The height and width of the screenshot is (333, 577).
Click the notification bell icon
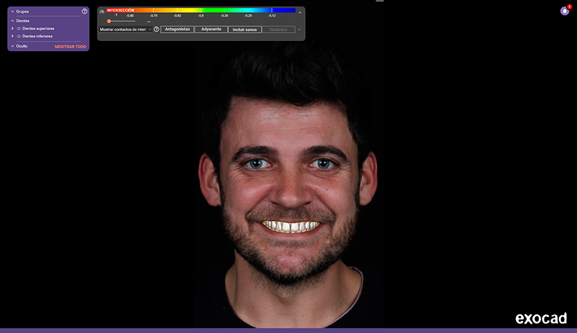564,11
